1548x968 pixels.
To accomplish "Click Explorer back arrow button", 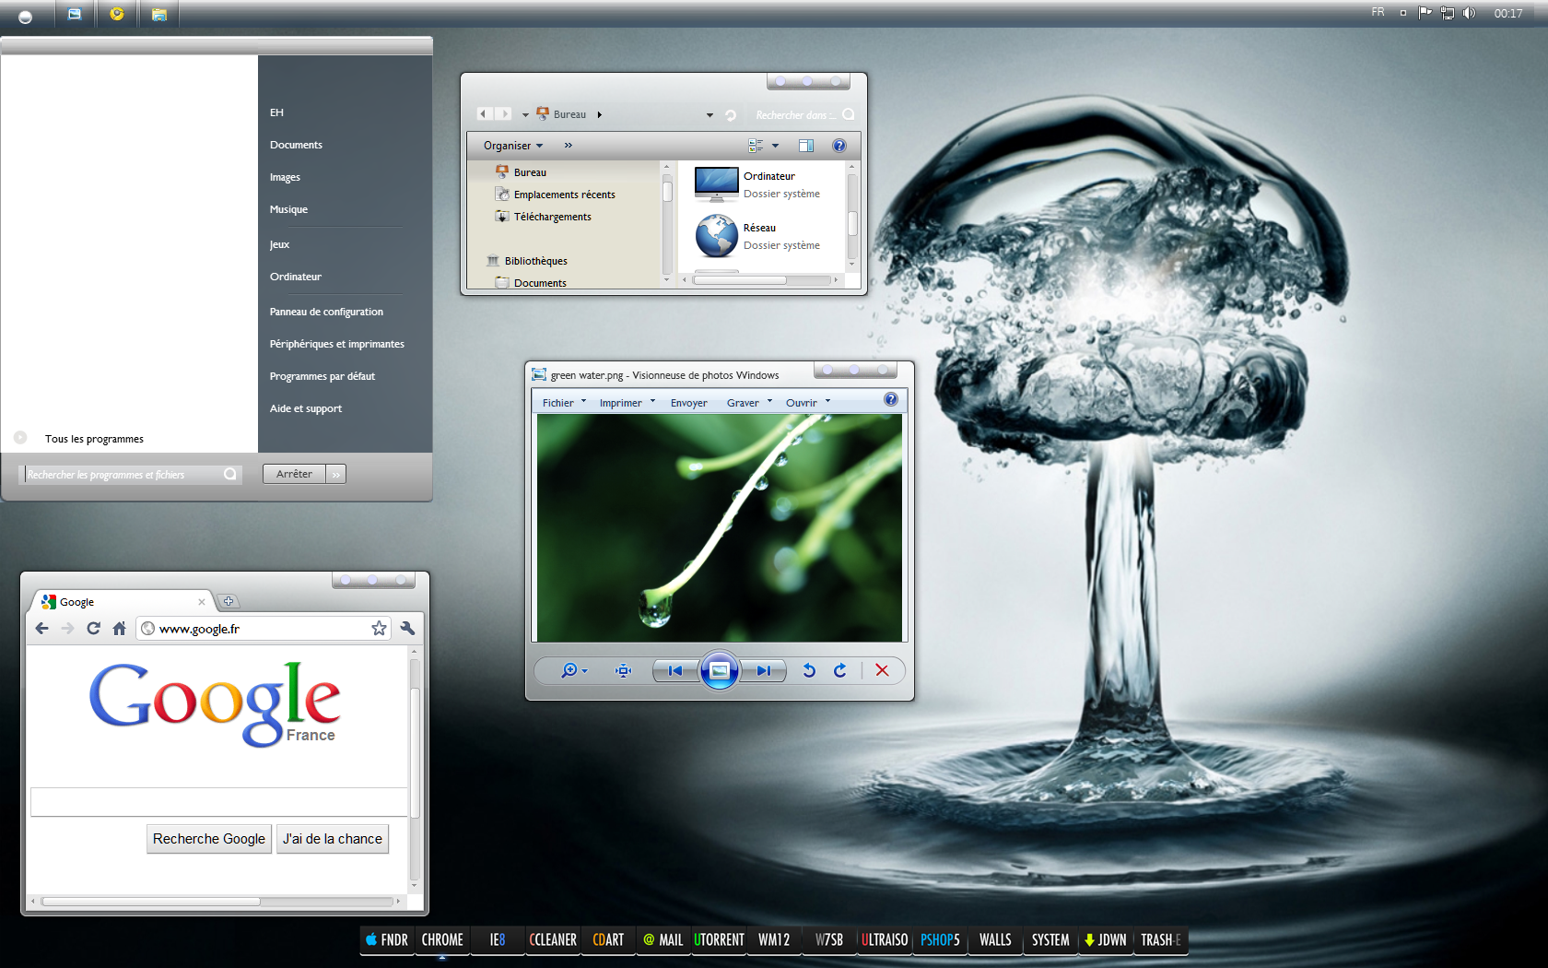I will [x=484, y=114].
